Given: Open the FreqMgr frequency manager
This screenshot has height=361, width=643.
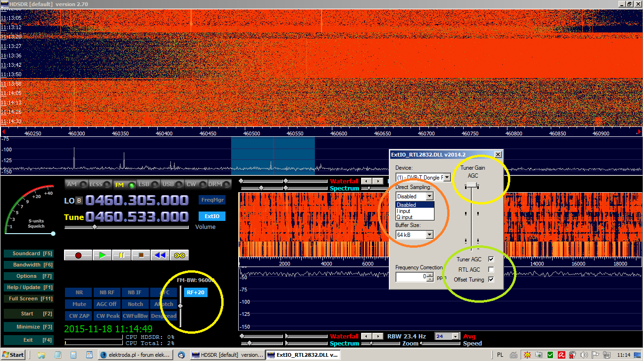Looking at the screenshot, I should [212, 200].
